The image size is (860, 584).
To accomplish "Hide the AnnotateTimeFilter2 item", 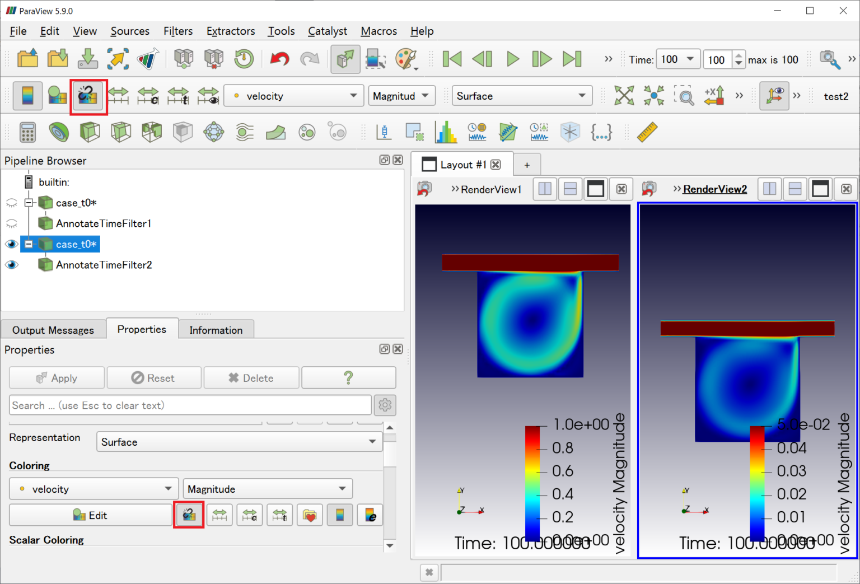I will coord(11,265).
